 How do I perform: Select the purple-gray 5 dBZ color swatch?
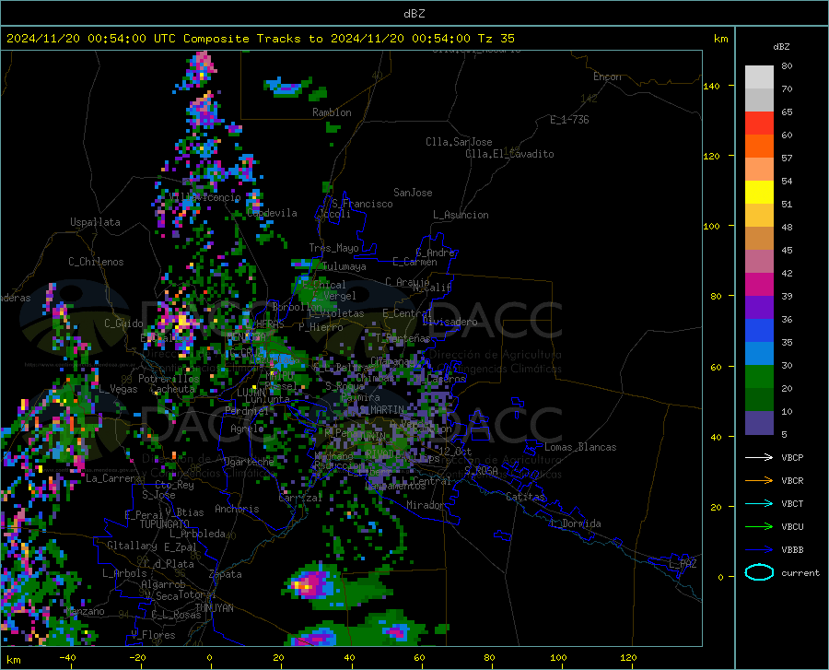tap(759, 423)
